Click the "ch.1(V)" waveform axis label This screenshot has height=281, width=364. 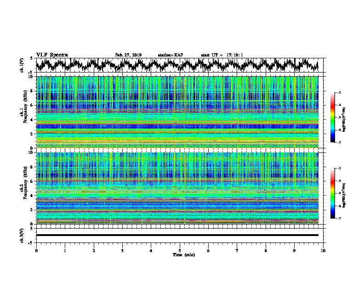tap(22, 65)
